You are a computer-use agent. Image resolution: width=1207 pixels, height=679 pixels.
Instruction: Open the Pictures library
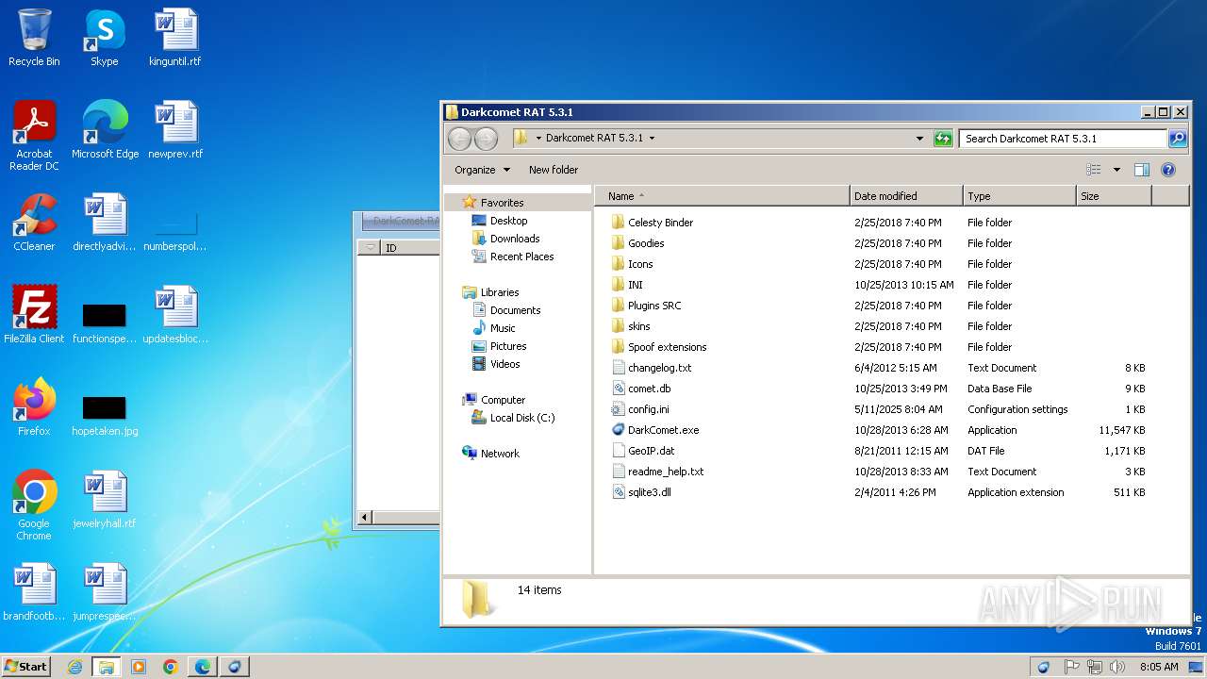click(x=508, y=346)
